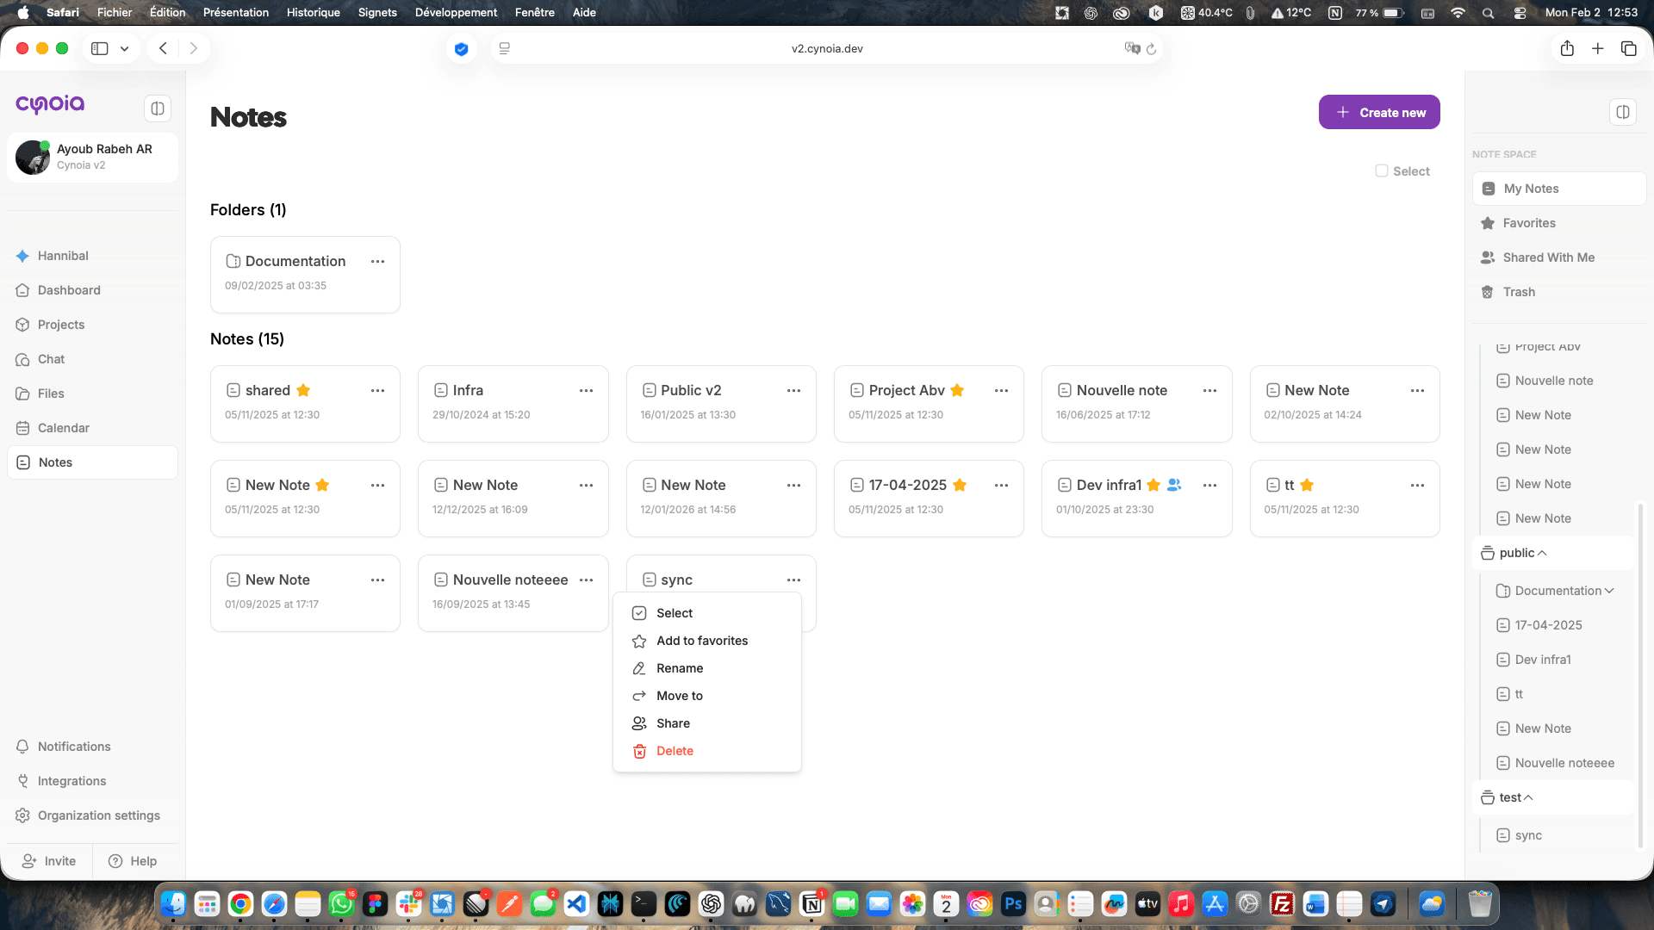Click the star on the shared note
This screenshot has height=930, width=1654.
tap(303, 390)
